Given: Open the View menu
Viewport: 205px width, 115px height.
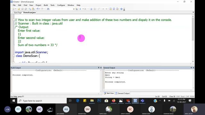Looking at the screenshot, I should point(31,5).
